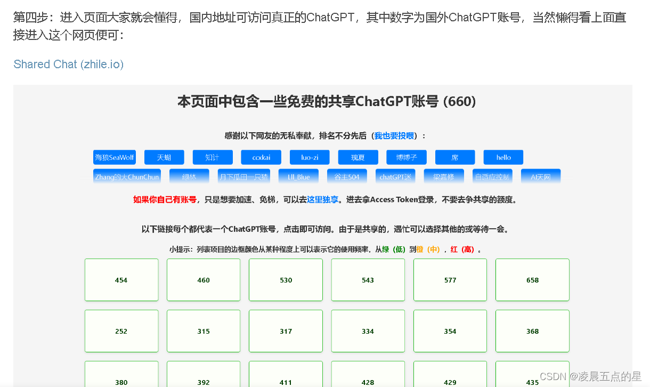Click the 第四步 paragraph text
This screenshot has width=650, height=387.
[320, 26]
